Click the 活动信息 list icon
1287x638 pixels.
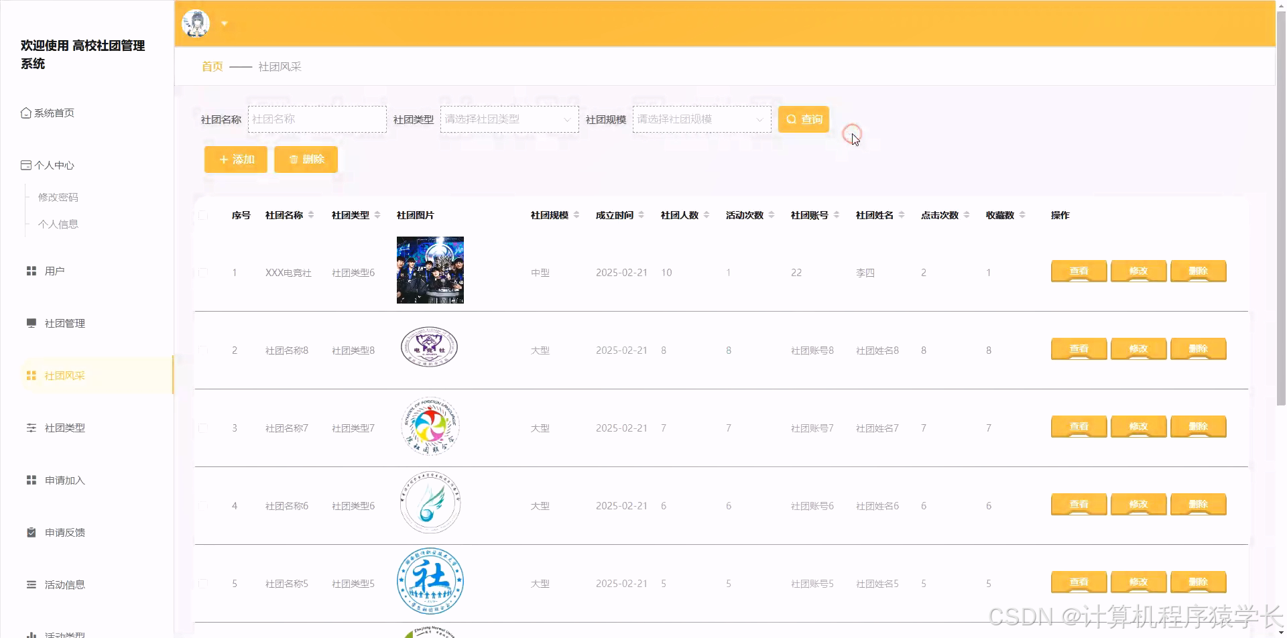(x=32, y=584)
